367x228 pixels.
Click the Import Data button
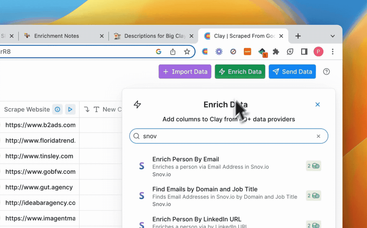click(185, 71)
